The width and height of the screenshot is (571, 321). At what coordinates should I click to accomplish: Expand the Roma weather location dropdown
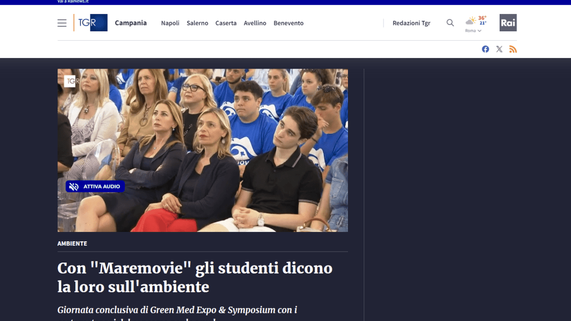point(473,31)
